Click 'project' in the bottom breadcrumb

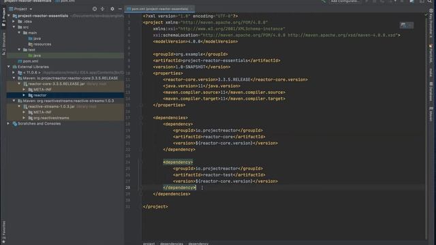(x=149, y=244)
